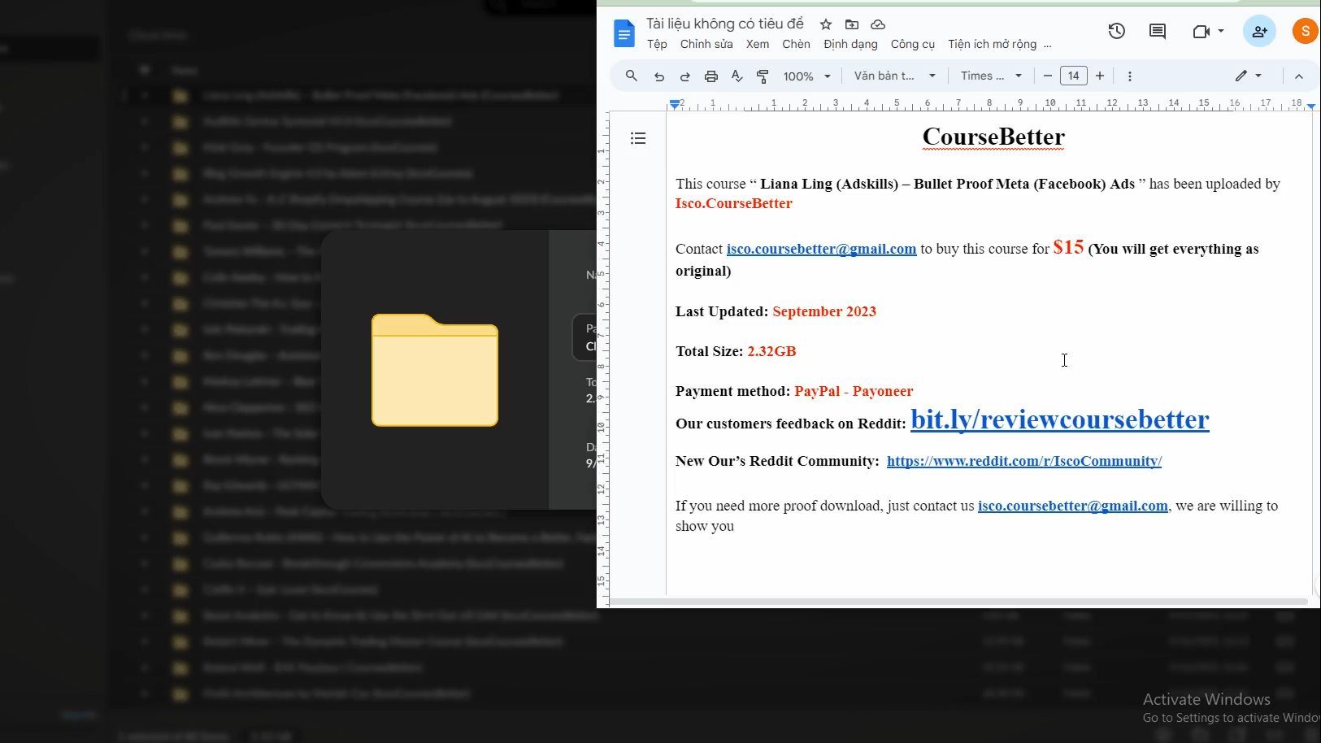Click the red Isco.CourseBetter text

[x=733, y=203]
